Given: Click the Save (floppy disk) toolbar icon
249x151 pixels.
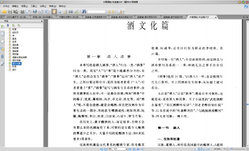Looking at the screenshot, I should 10,12.
